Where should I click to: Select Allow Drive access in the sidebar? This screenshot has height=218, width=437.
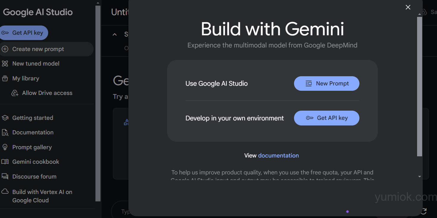click(47, 93)
